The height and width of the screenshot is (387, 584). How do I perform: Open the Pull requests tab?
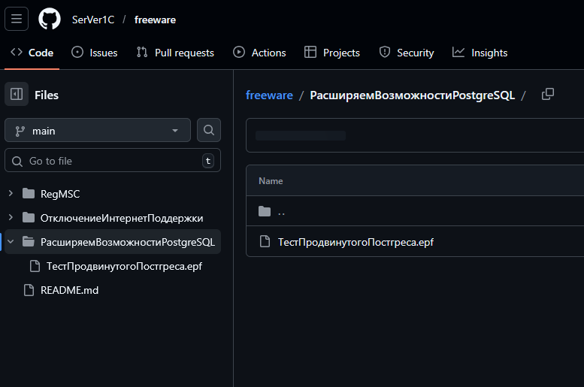pos(175,53)
